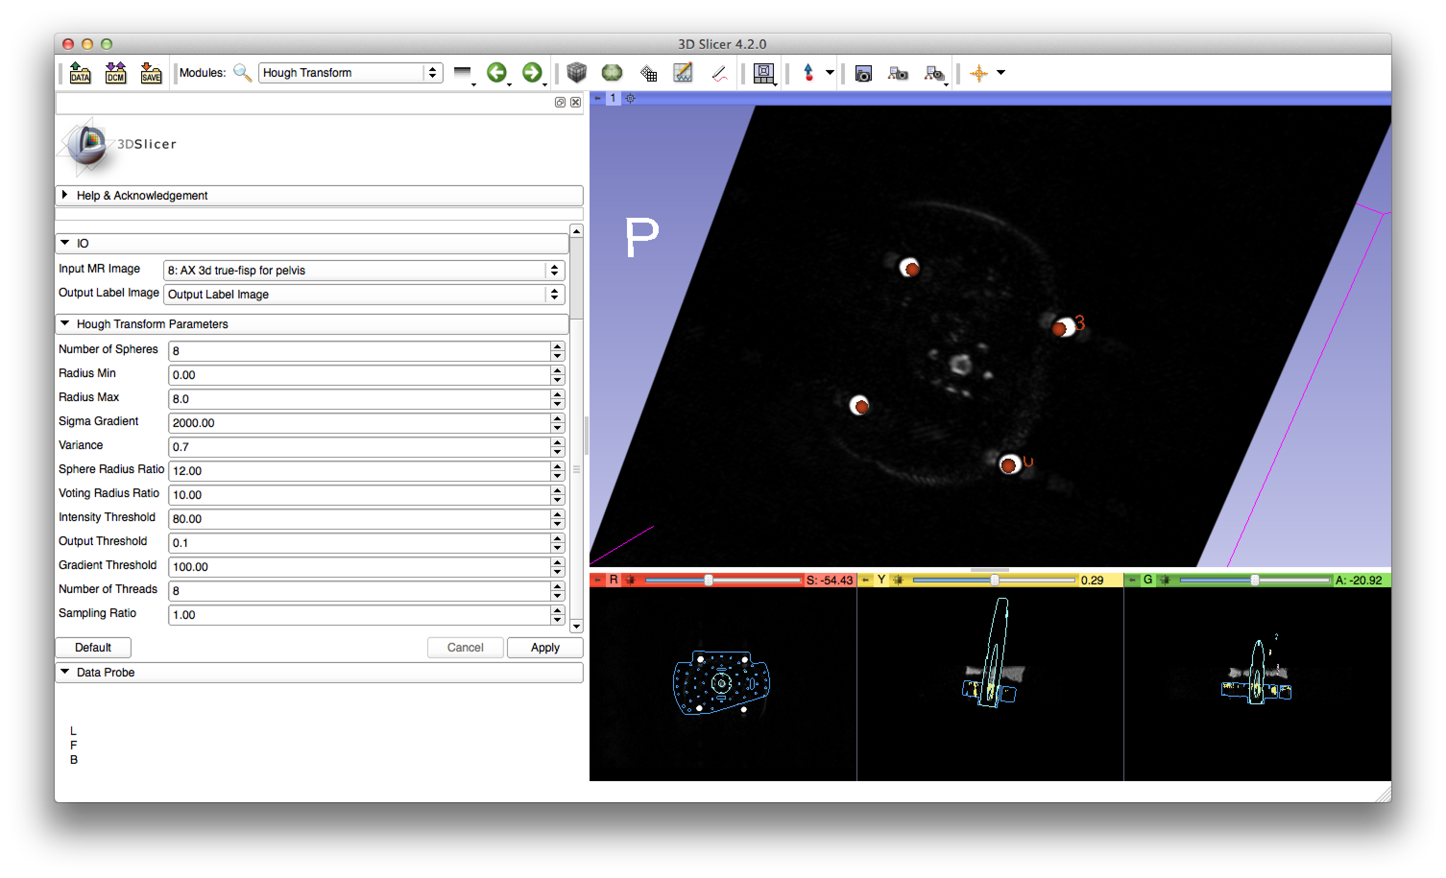Go to previous module with back arrow

[496, 73]
